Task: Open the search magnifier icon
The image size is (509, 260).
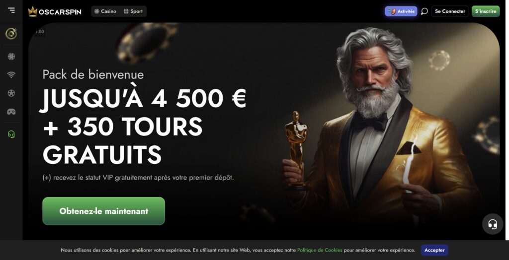Action: pyautogui.click(x=424, y=11)
